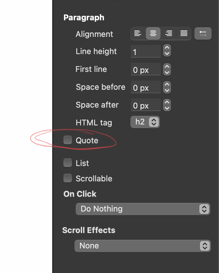Decrease First line indent with down arrow
The width and height of the screenshot is (219, 273).
point(167,73)
